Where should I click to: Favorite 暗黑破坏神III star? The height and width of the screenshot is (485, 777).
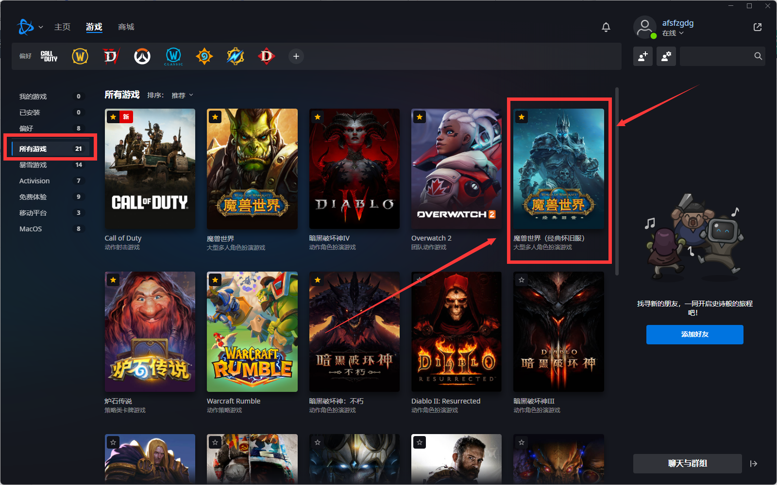click(x=522, y=280)
